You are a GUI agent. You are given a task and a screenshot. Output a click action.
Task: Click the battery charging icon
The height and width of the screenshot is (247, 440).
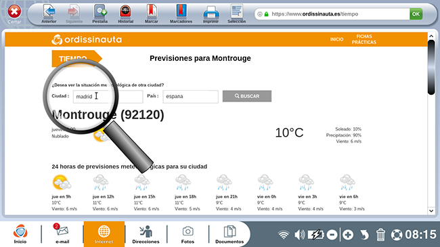pos(315,235)
